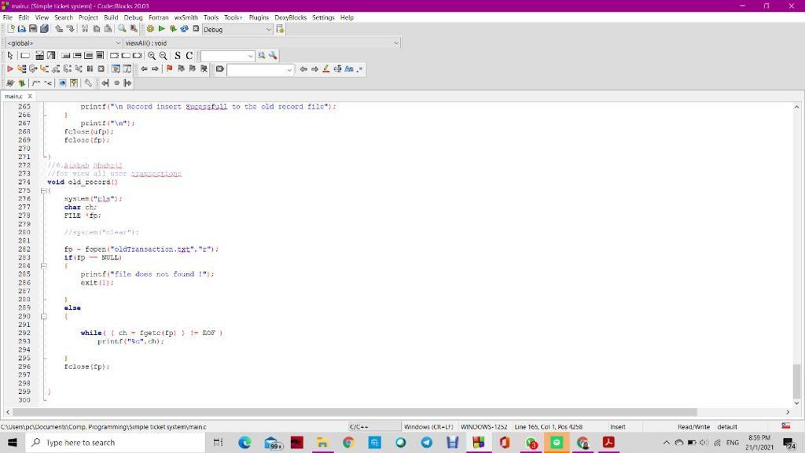The height and width of the screenshot is (453, 805).
Task: Open the Build menu
Action: 110,17
